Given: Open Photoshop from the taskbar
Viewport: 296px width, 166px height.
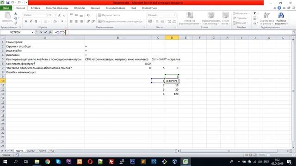Looking at the screenshot, I should tap(133, 161).
